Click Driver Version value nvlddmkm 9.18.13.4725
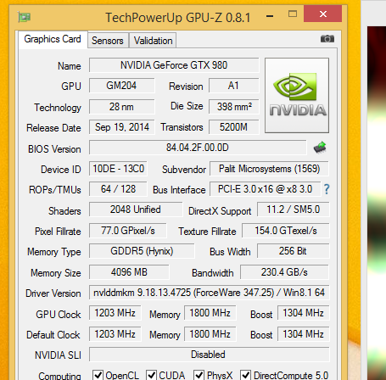Screen dimensions: 386x380 (210, 293)
